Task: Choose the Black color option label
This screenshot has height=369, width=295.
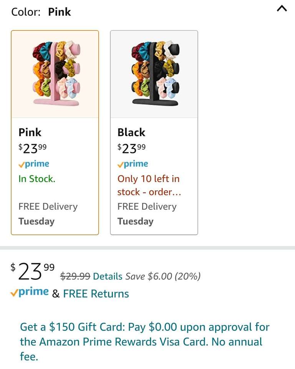Action: [x=131, y=132]
